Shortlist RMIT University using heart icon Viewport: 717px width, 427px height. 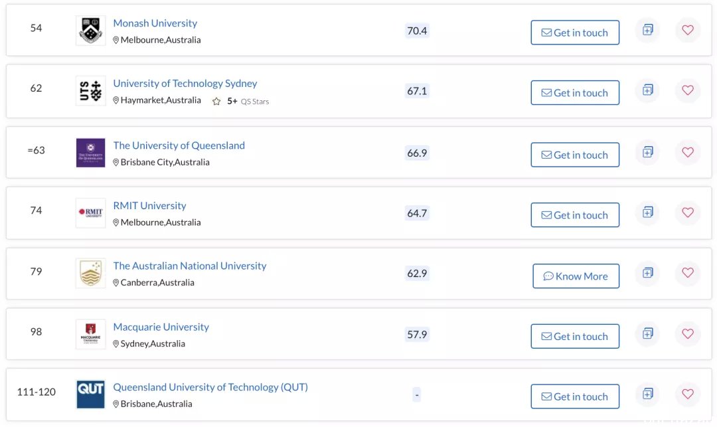click(688, 213)
